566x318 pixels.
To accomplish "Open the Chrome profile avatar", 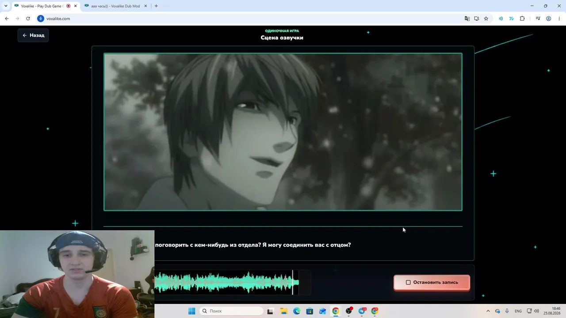I will click(x=548, y=19).
